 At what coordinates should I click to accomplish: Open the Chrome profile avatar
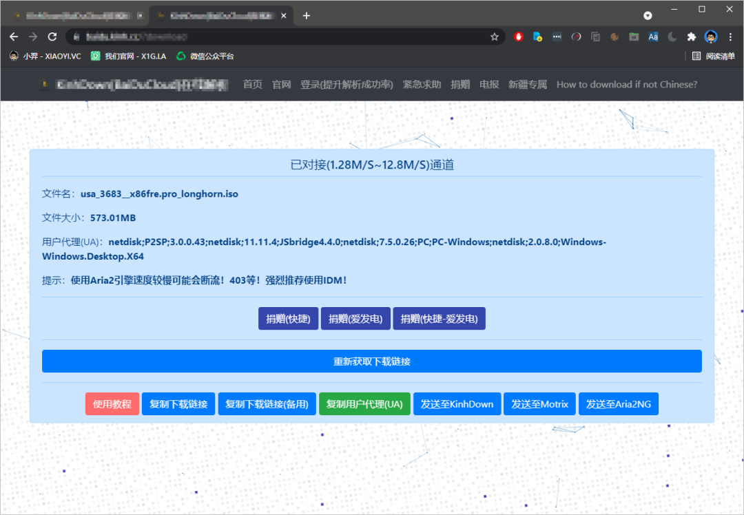[711, 36]
